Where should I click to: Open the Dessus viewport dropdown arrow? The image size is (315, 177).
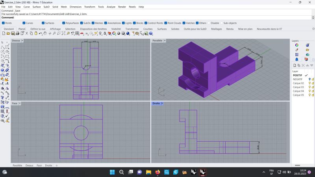click(x=22, y=41)
